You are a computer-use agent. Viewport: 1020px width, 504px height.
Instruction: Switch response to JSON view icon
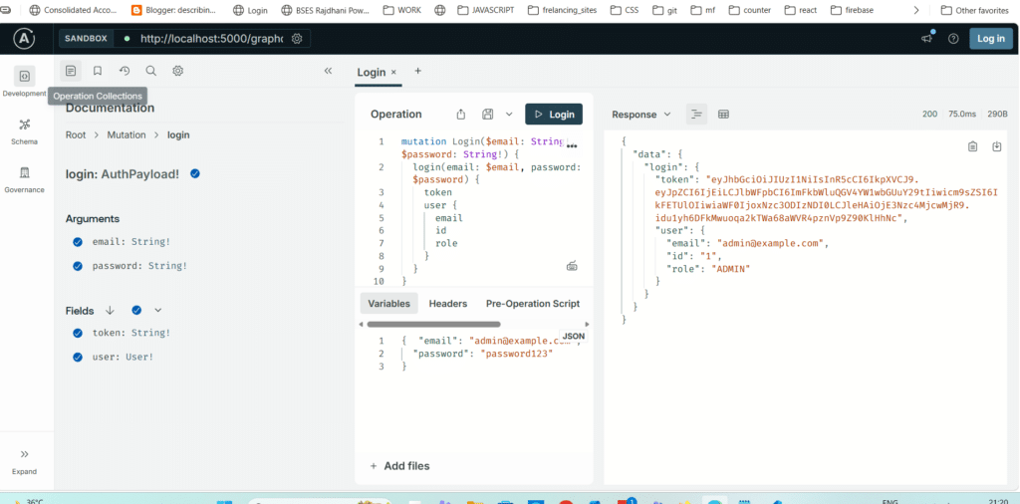click(696, 115)
